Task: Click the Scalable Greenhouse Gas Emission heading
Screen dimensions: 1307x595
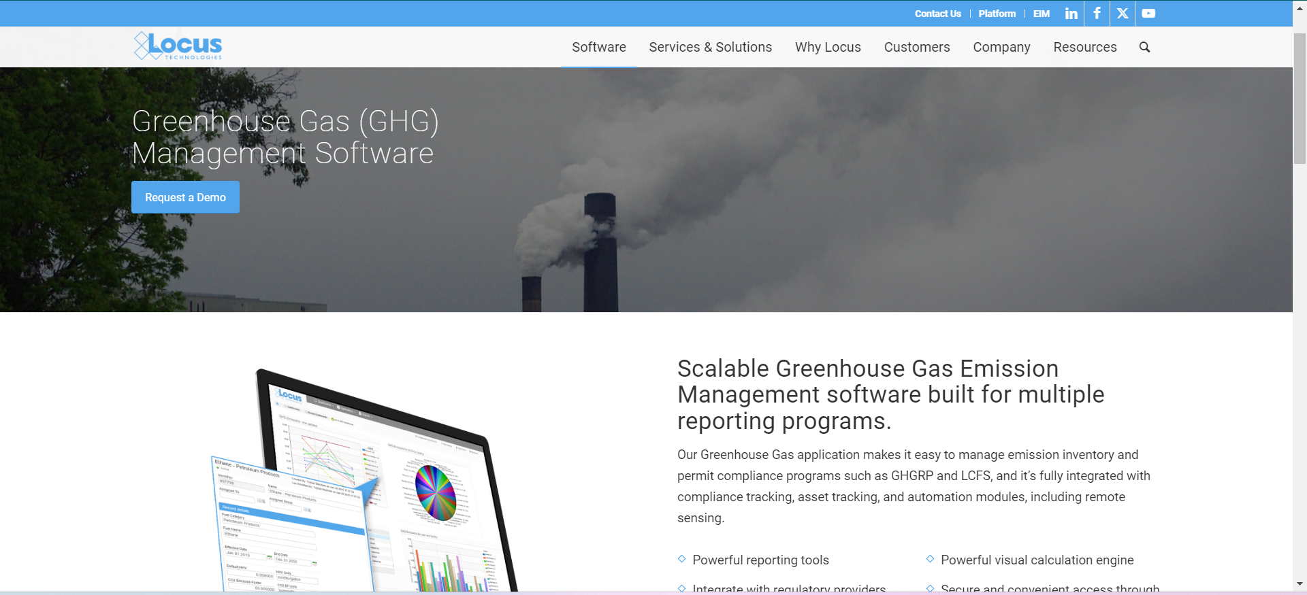Action: click(890, 394)
